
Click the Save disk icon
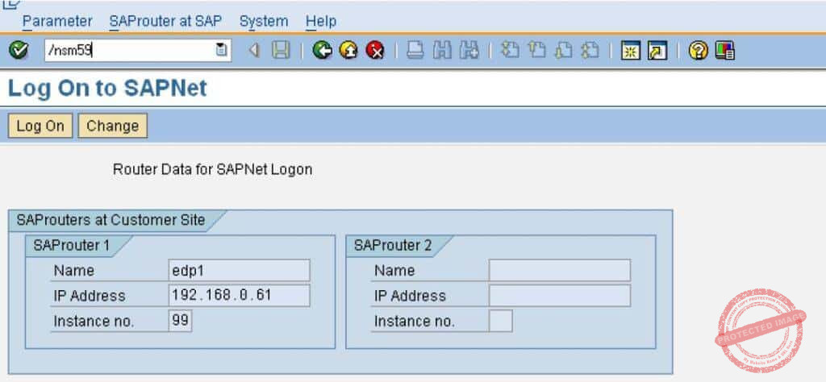click(281, 51)
